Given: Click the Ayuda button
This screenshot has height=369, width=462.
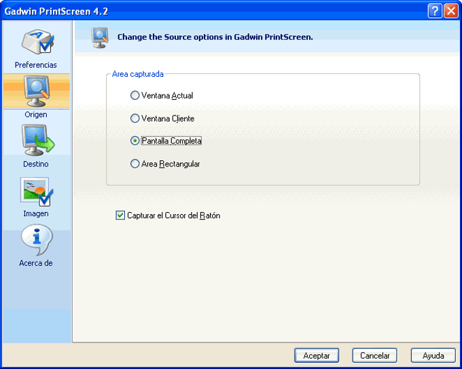Looking at the screenshot, I should [433, 355].
